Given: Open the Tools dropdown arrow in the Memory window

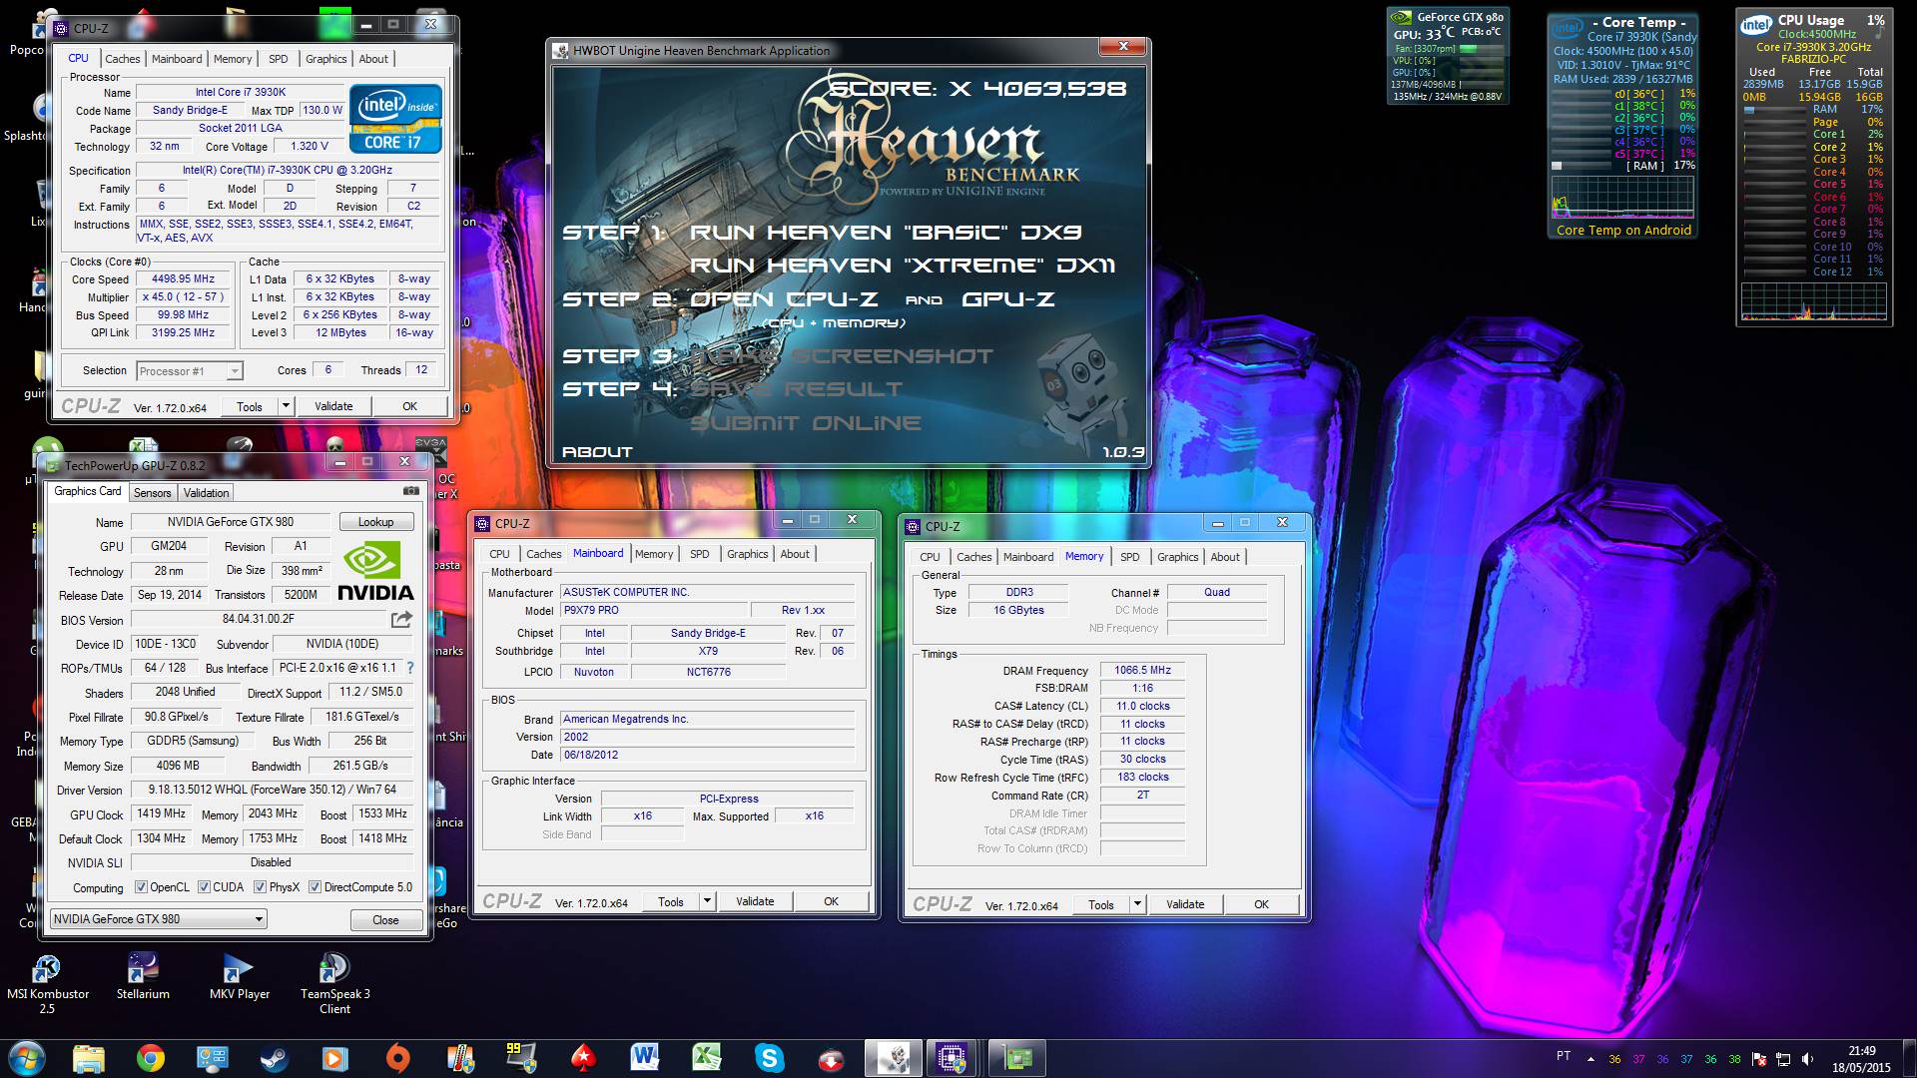Looking at the screenshot, I should pos(1137,904).
